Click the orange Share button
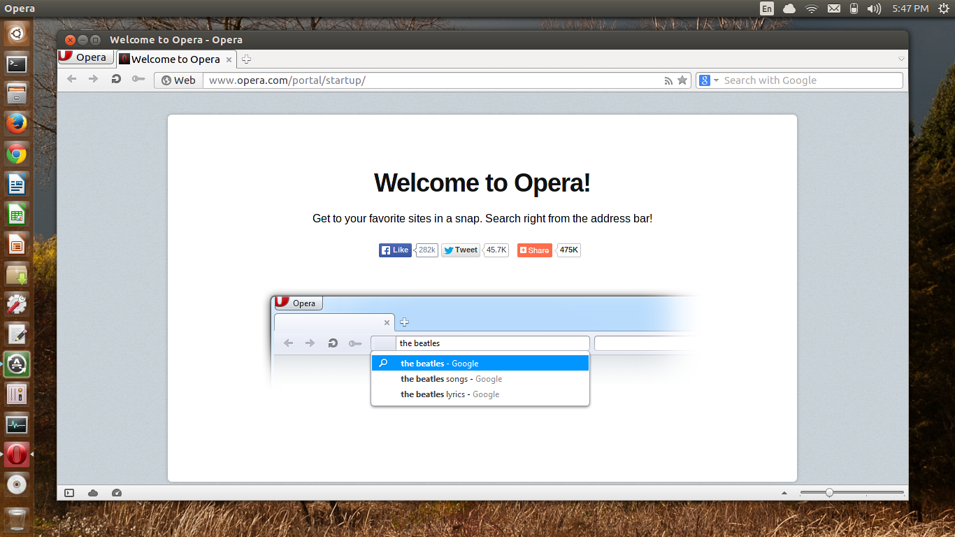 [x=535, y=250]
